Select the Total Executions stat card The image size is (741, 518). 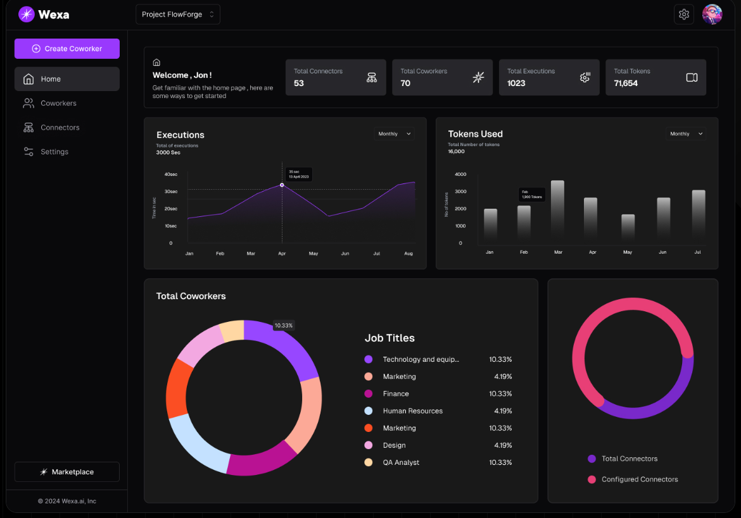click(549, 77)
